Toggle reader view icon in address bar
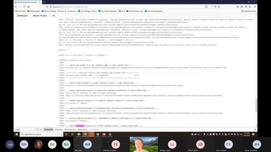 [207, 7]
